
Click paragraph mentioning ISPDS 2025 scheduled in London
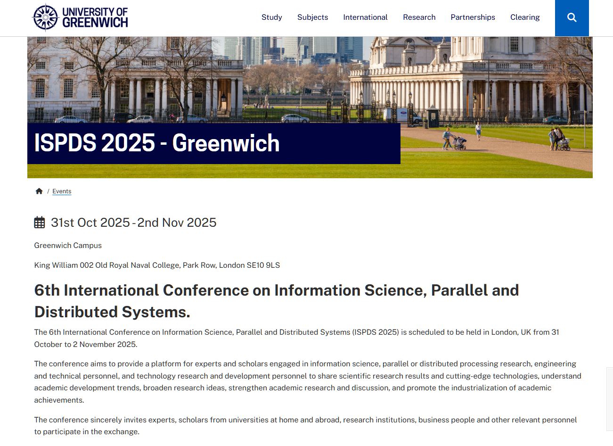coord(297,339)
